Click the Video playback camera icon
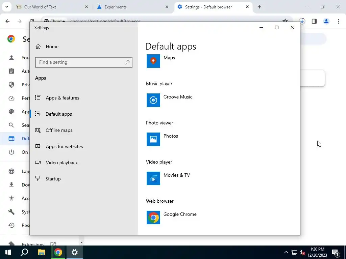 click(x=38, y=162)
